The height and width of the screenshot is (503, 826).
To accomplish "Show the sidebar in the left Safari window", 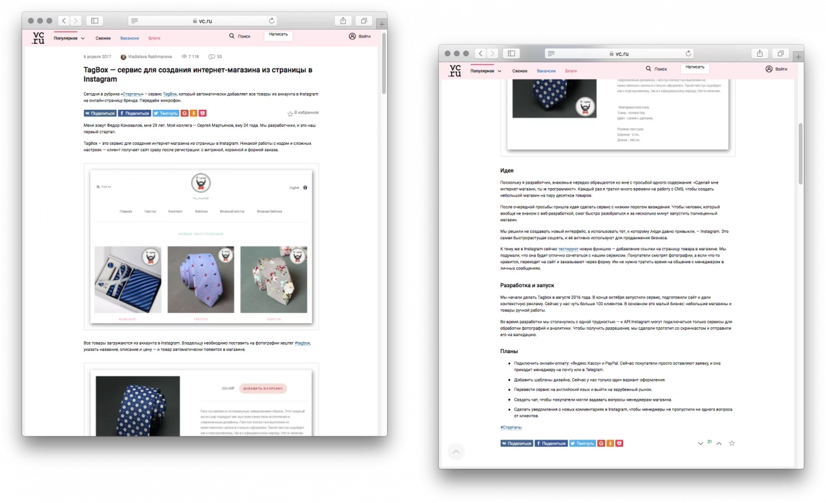I will tap(94, 21).
